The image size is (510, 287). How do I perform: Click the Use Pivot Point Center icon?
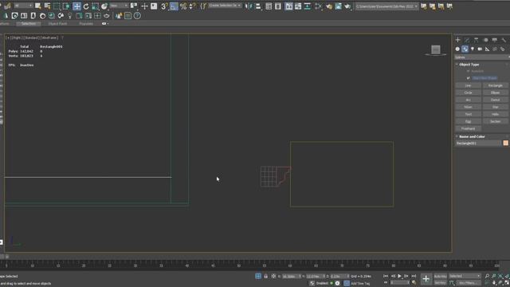pos(134,6)
